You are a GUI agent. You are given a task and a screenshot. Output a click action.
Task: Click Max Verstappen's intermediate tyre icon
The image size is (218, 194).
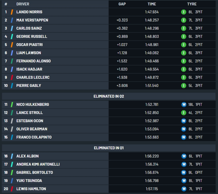coord(184,20)
